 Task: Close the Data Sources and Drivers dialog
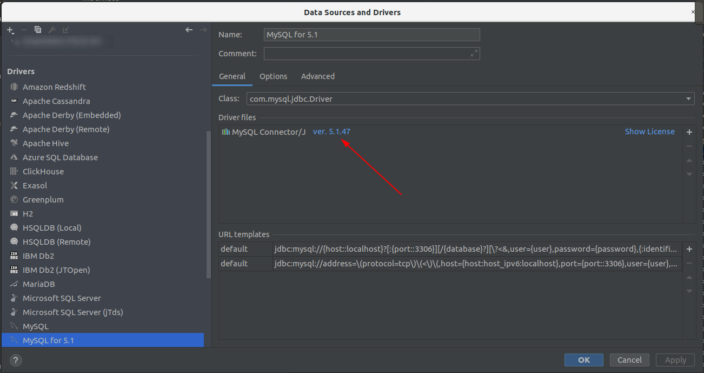(x=694, y=11)
